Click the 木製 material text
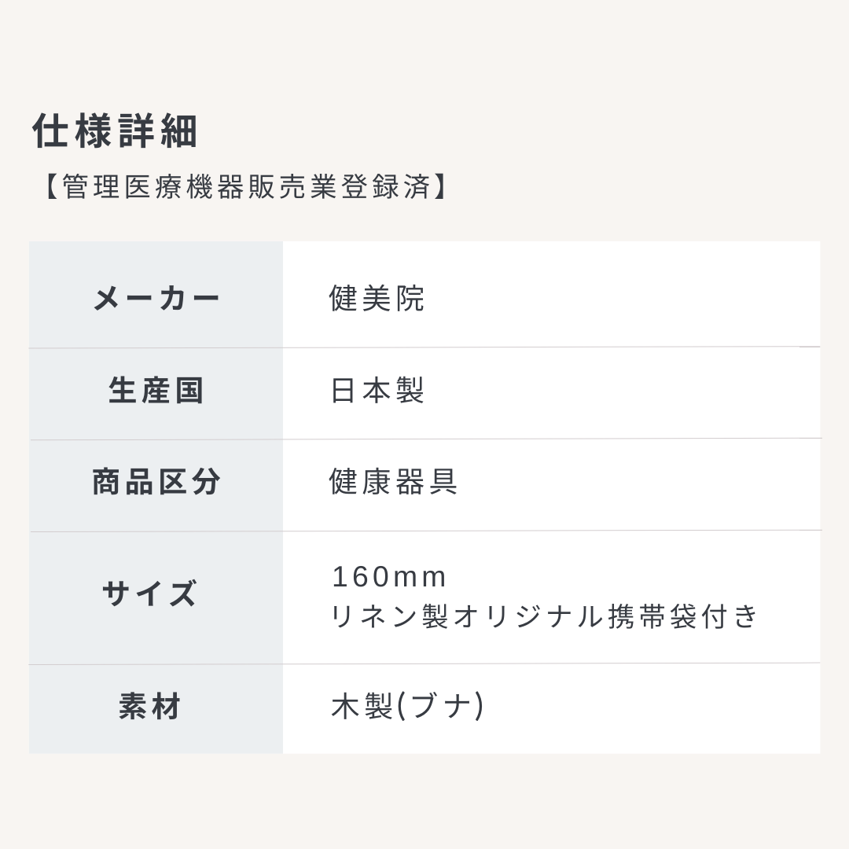The width and height of the screenshot is (849, 849). (x=362, y=707)
